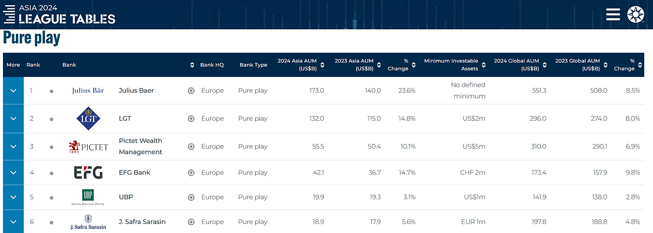Select the 173.0 Asia AUM value
Screen dimensions: 653x233
pyautogui.click(x=316, y=91)
